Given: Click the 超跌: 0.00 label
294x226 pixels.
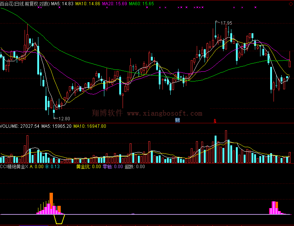Looking at the screenshot, I should tap(135, 167).
